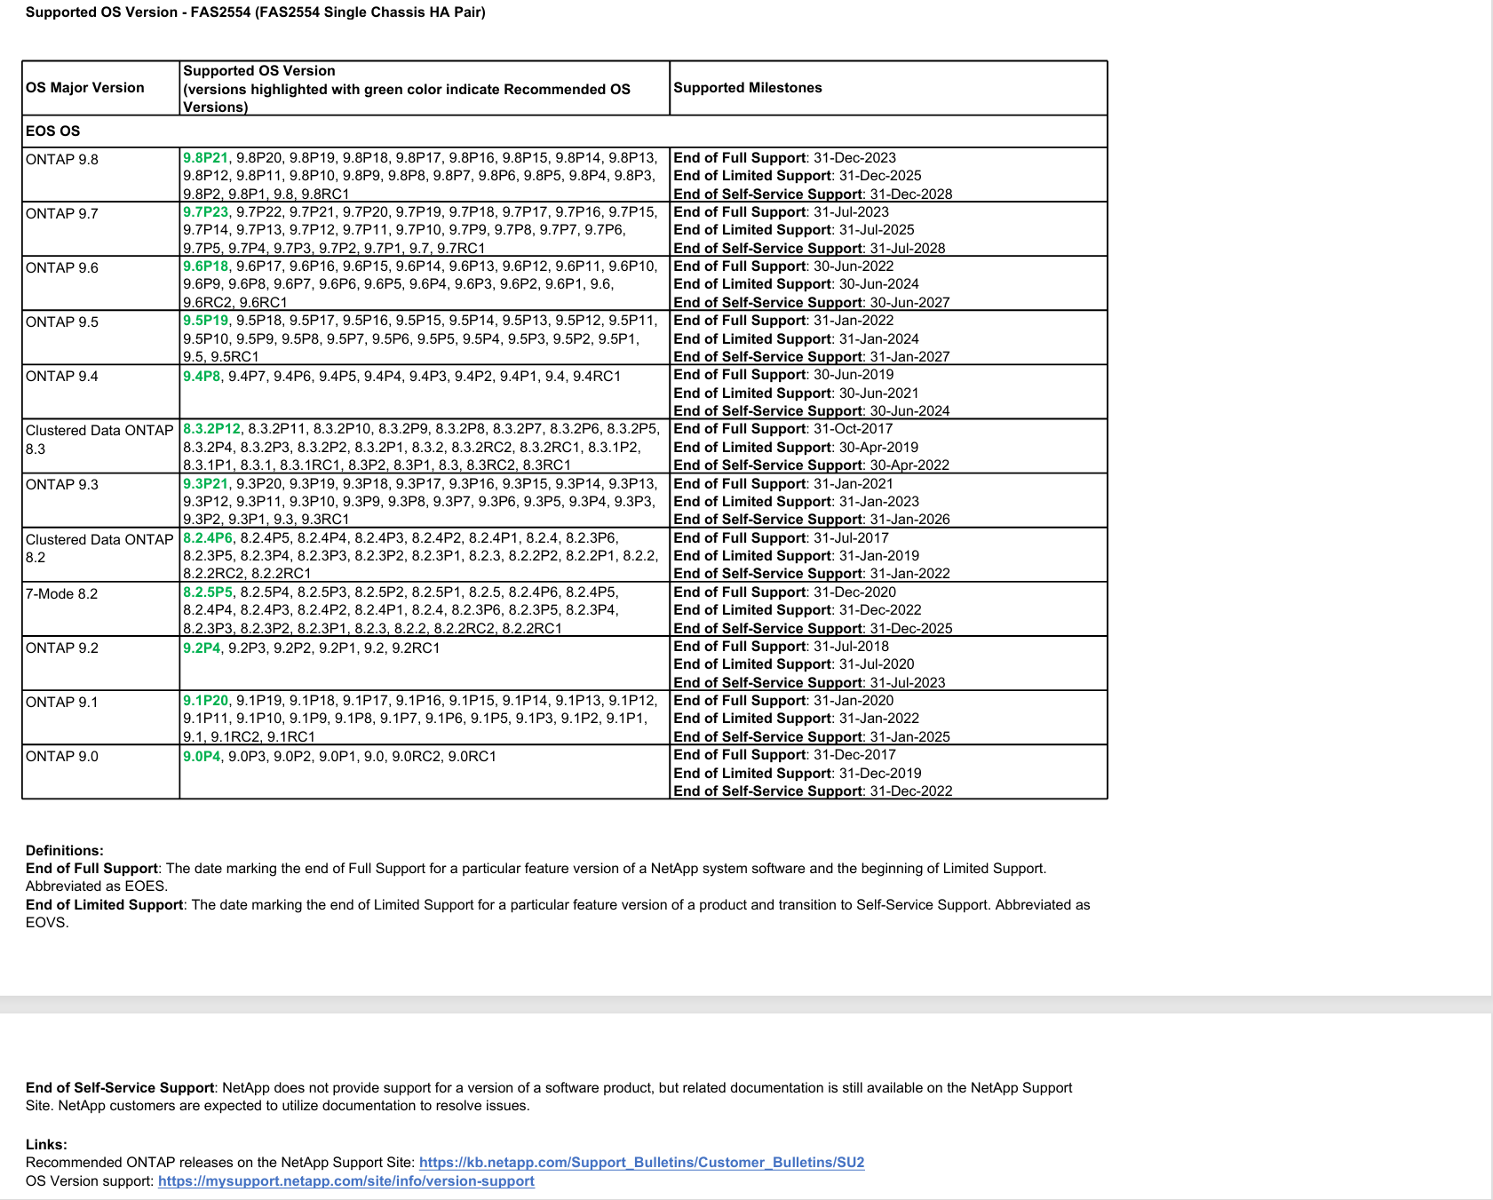Click the green recommended version 9.1P20

[205, 700]
